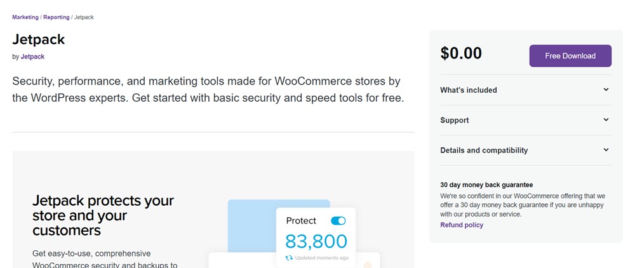Viewport: 635px width, 268px height.
Task: Open the Refund policy link
Action: pyautogui.click(x=462, y=225)
